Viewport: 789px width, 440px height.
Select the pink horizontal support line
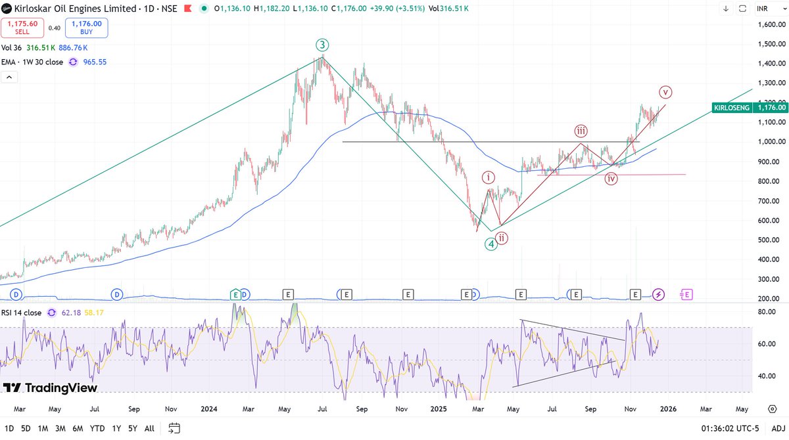611,174
